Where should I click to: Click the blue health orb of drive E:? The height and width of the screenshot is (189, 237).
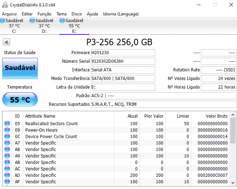pos(62,20)
